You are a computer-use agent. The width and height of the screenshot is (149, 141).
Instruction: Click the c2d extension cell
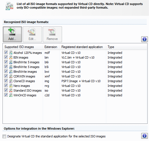[x=47, y=95]
